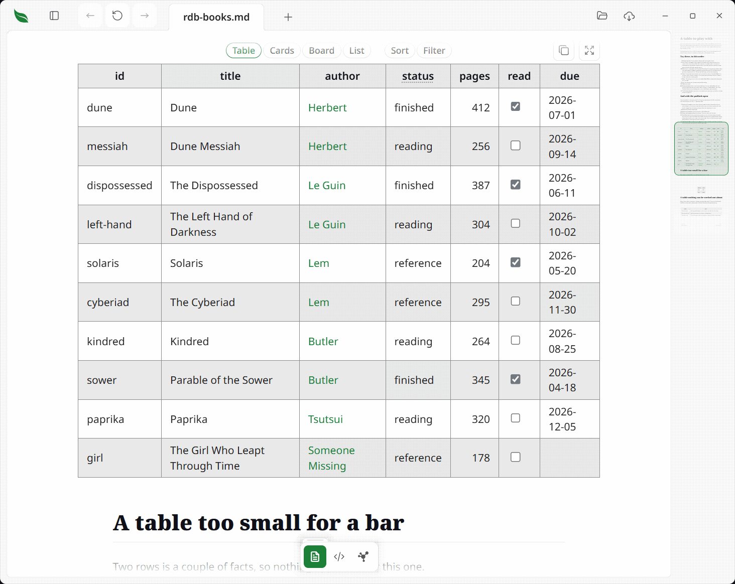The image size is (735, 584).
Task: Check the read box for messiah
Action: (516, 145)
